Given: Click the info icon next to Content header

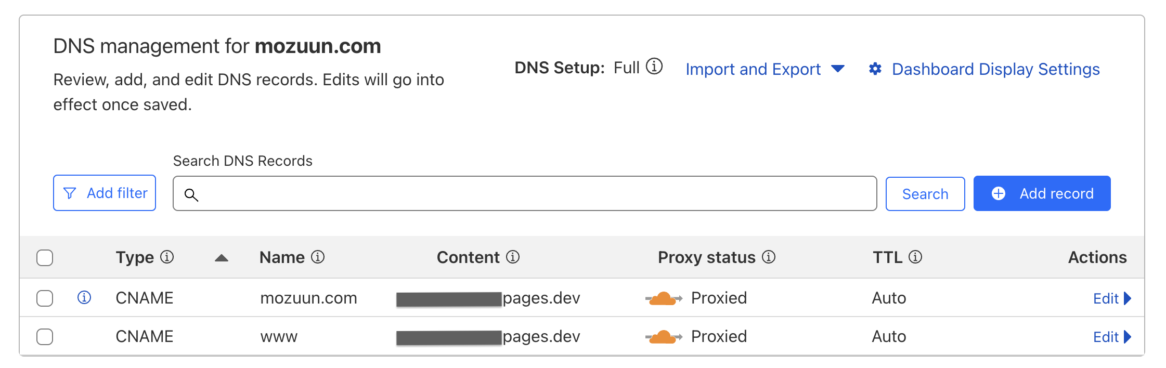Looking at the screenshot, I should tap(513, 257).
